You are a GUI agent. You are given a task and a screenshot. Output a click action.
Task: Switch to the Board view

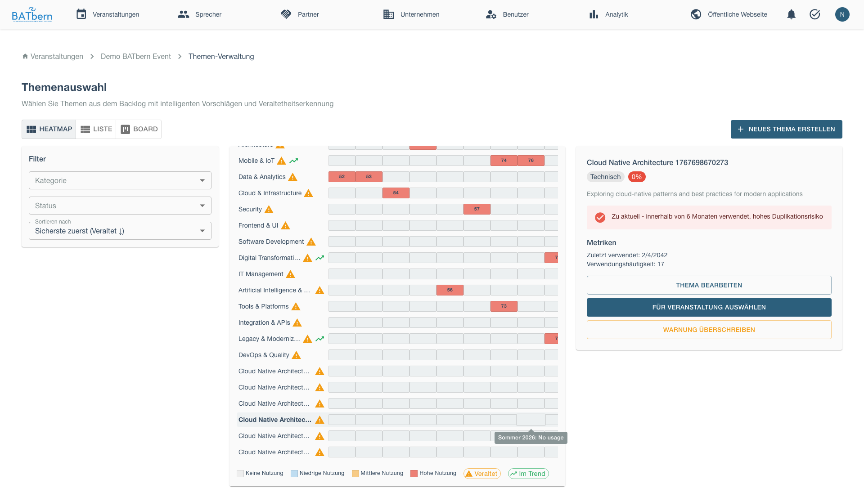tap(139, 129)
